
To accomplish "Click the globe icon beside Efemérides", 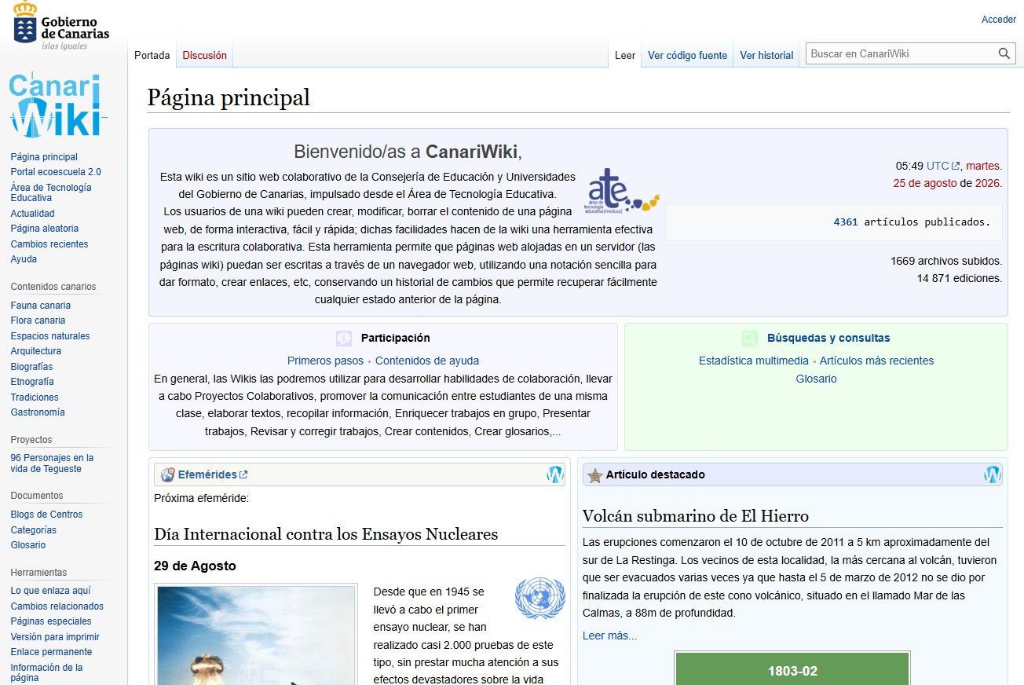I will [x=167, y=474].
